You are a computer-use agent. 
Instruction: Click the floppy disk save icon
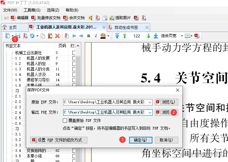[x=18, y=36]
